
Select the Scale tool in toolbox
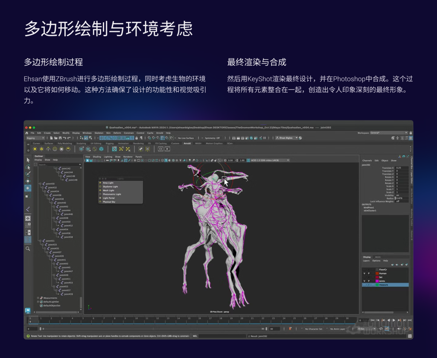[x=28, y=195]
